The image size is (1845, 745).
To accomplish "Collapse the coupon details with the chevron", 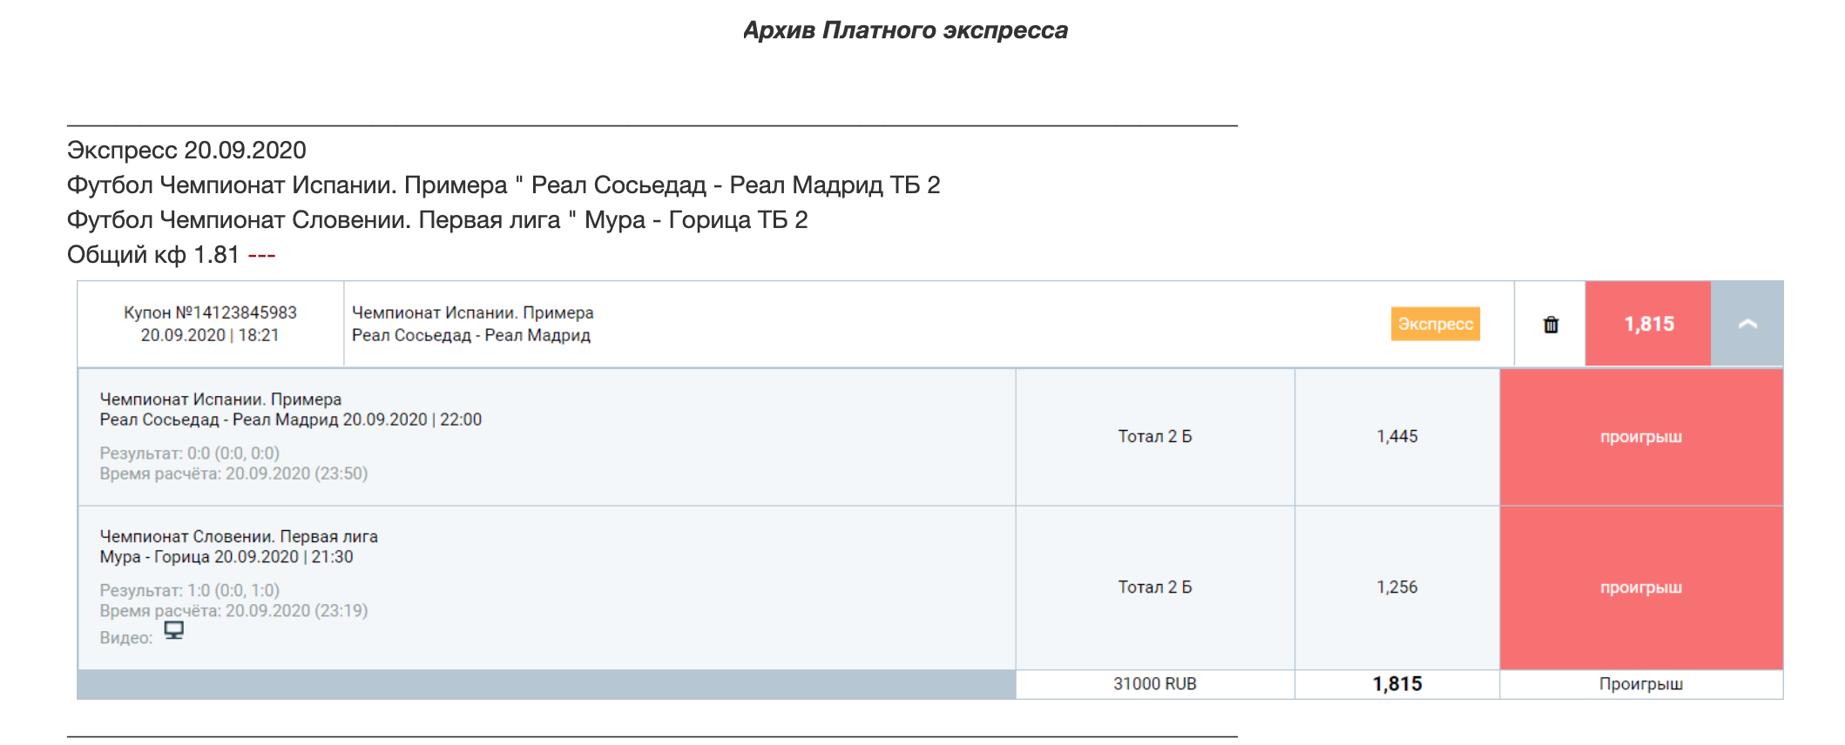I will pyautogui.click(x=1747, y=324).
